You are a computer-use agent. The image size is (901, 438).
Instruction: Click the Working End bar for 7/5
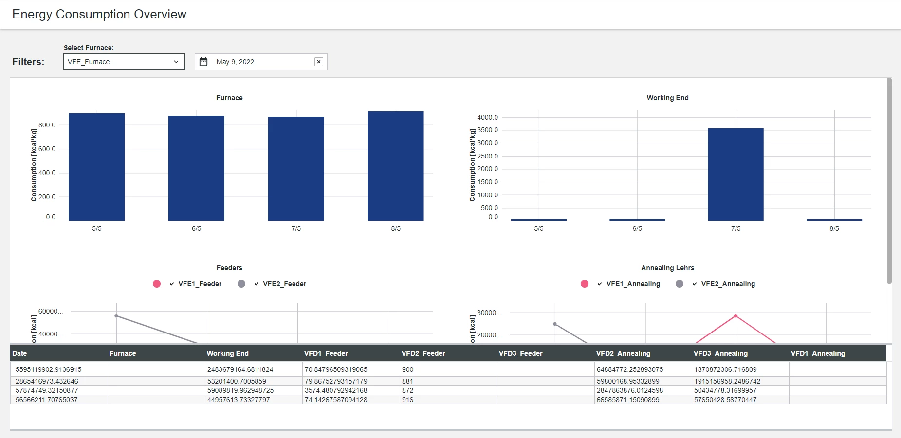pyautogui.click(x=736, y=175)
